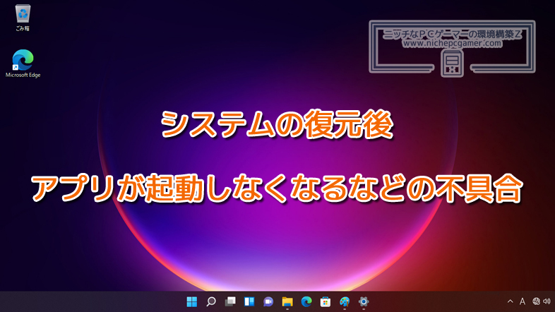This screenshot has width=555, height=312.
Task: Open volume speaker tray icon
Action: tap(547, 301)
